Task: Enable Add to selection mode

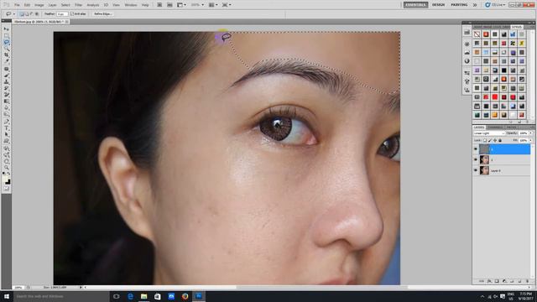Action: pos(27,14)
